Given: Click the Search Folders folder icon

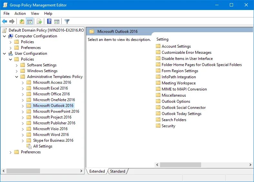Looking at the screenshot, I should click(x=158, y=120).
